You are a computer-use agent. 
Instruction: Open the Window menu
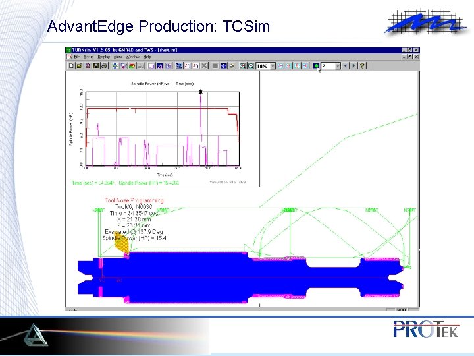click(132, 57)
